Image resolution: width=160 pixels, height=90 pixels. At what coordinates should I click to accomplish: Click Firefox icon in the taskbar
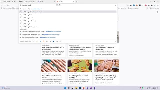(x=84, y=88)
